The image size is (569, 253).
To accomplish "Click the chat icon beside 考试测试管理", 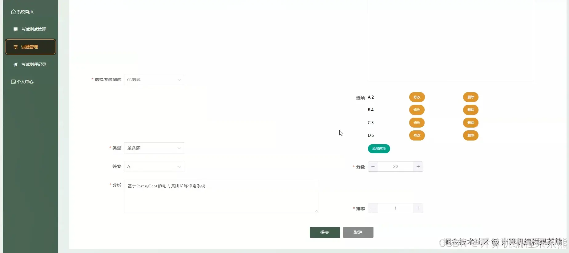I will tap(15, 29).
